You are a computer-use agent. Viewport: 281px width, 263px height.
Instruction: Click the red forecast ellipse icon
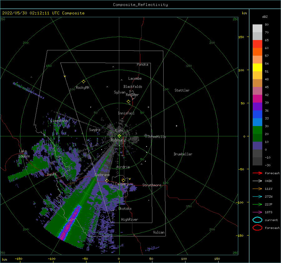257,228
